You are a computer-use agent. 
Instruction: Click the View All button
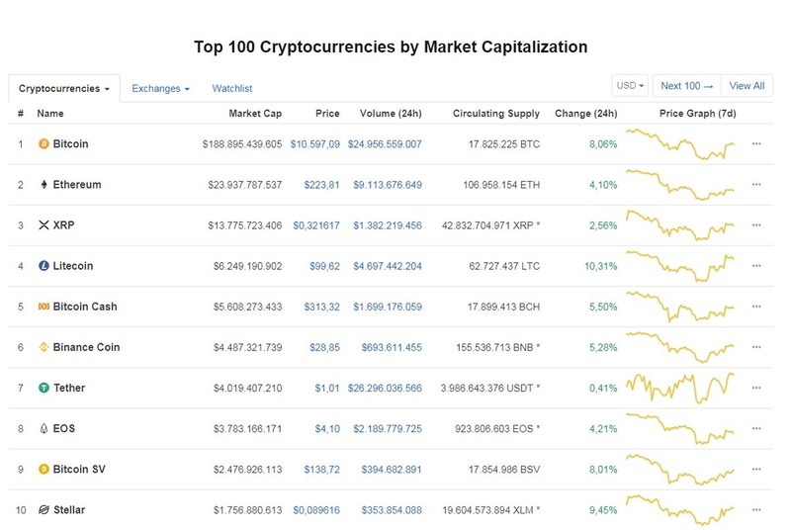coord(747,86)
